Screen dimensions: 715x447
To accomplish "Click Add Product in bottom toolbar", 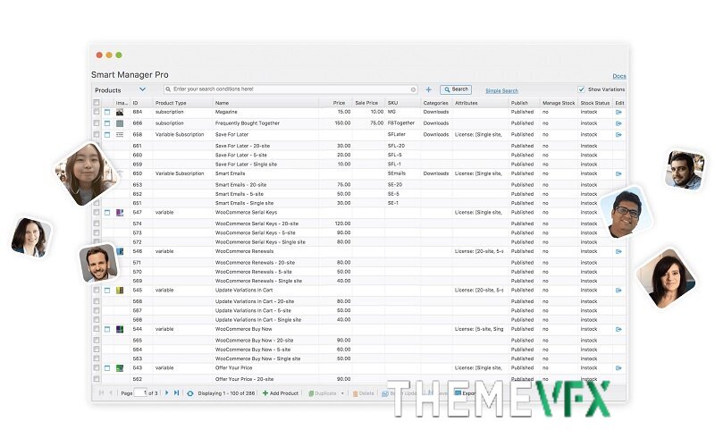I will coord(281,393).
